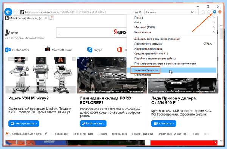The height and width of the screenshot is (149, 227).
Task: Click the MSN site icon in address bar
Action: click(x=22, y=12)
